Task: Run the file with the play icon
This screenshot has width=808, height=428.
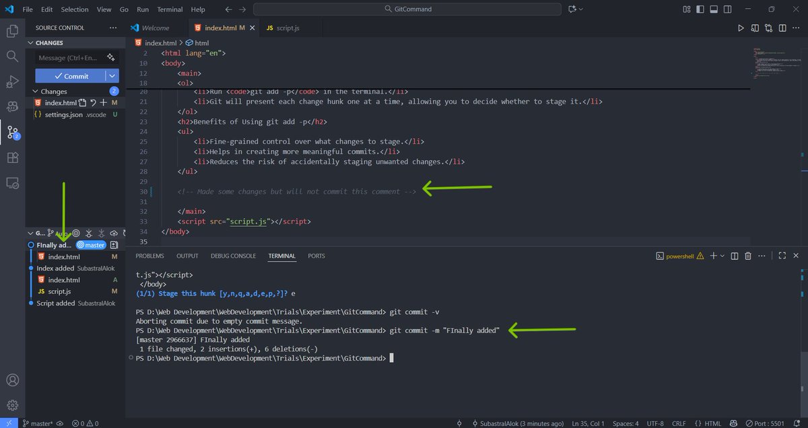Action: point(741,28)
